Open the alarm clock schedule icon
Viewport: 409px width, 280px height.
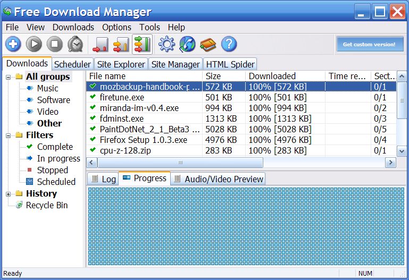point(76,44)
